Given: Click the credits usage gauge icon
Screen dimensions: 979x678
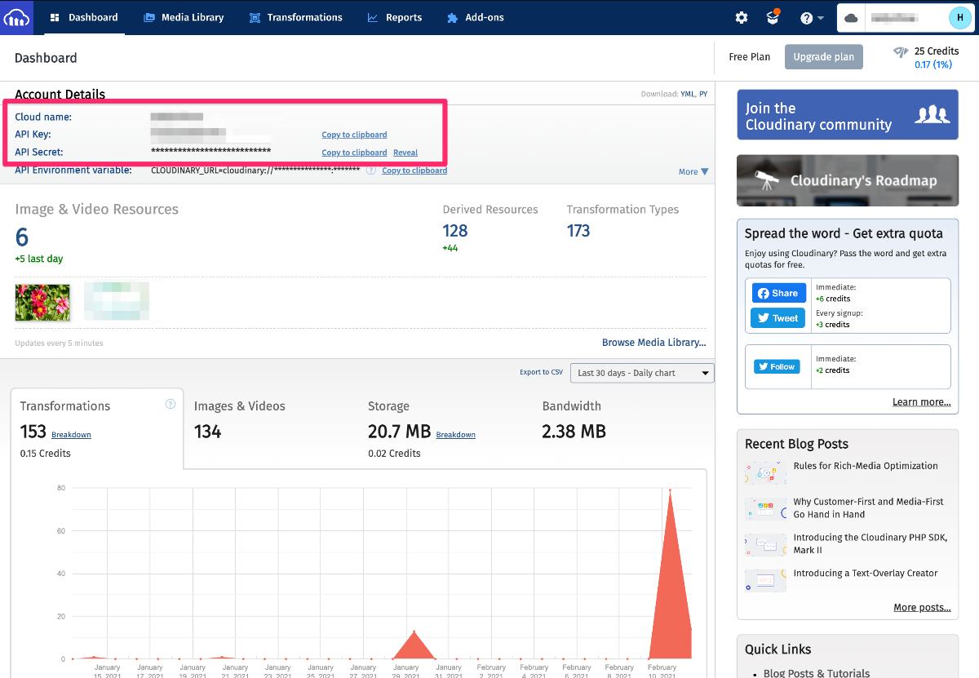Looking at the screenshot, I should coord(901,52).
